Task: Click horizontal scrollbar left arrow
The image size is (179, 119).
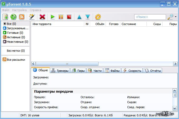Action: point(33,64)
